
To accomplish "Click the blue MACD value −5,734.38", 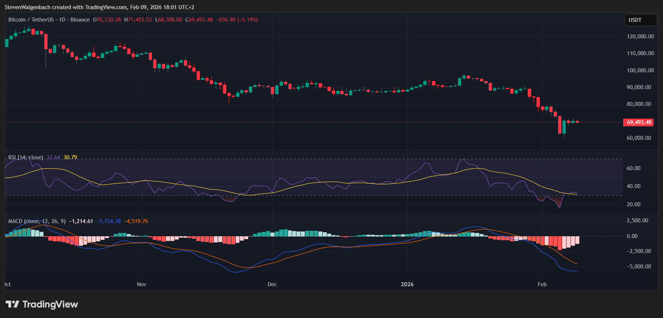I will pos(109,221).
